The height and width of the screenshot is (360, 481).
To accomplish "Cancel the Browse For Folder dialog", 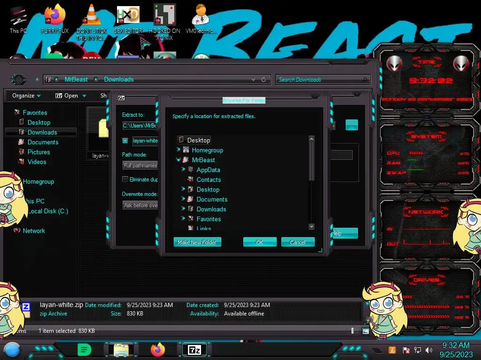I will click(297, 242).
